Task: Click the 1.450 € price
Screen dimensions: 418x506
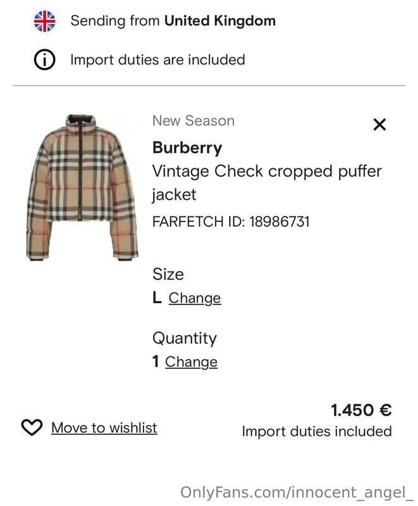Action: 361,410
